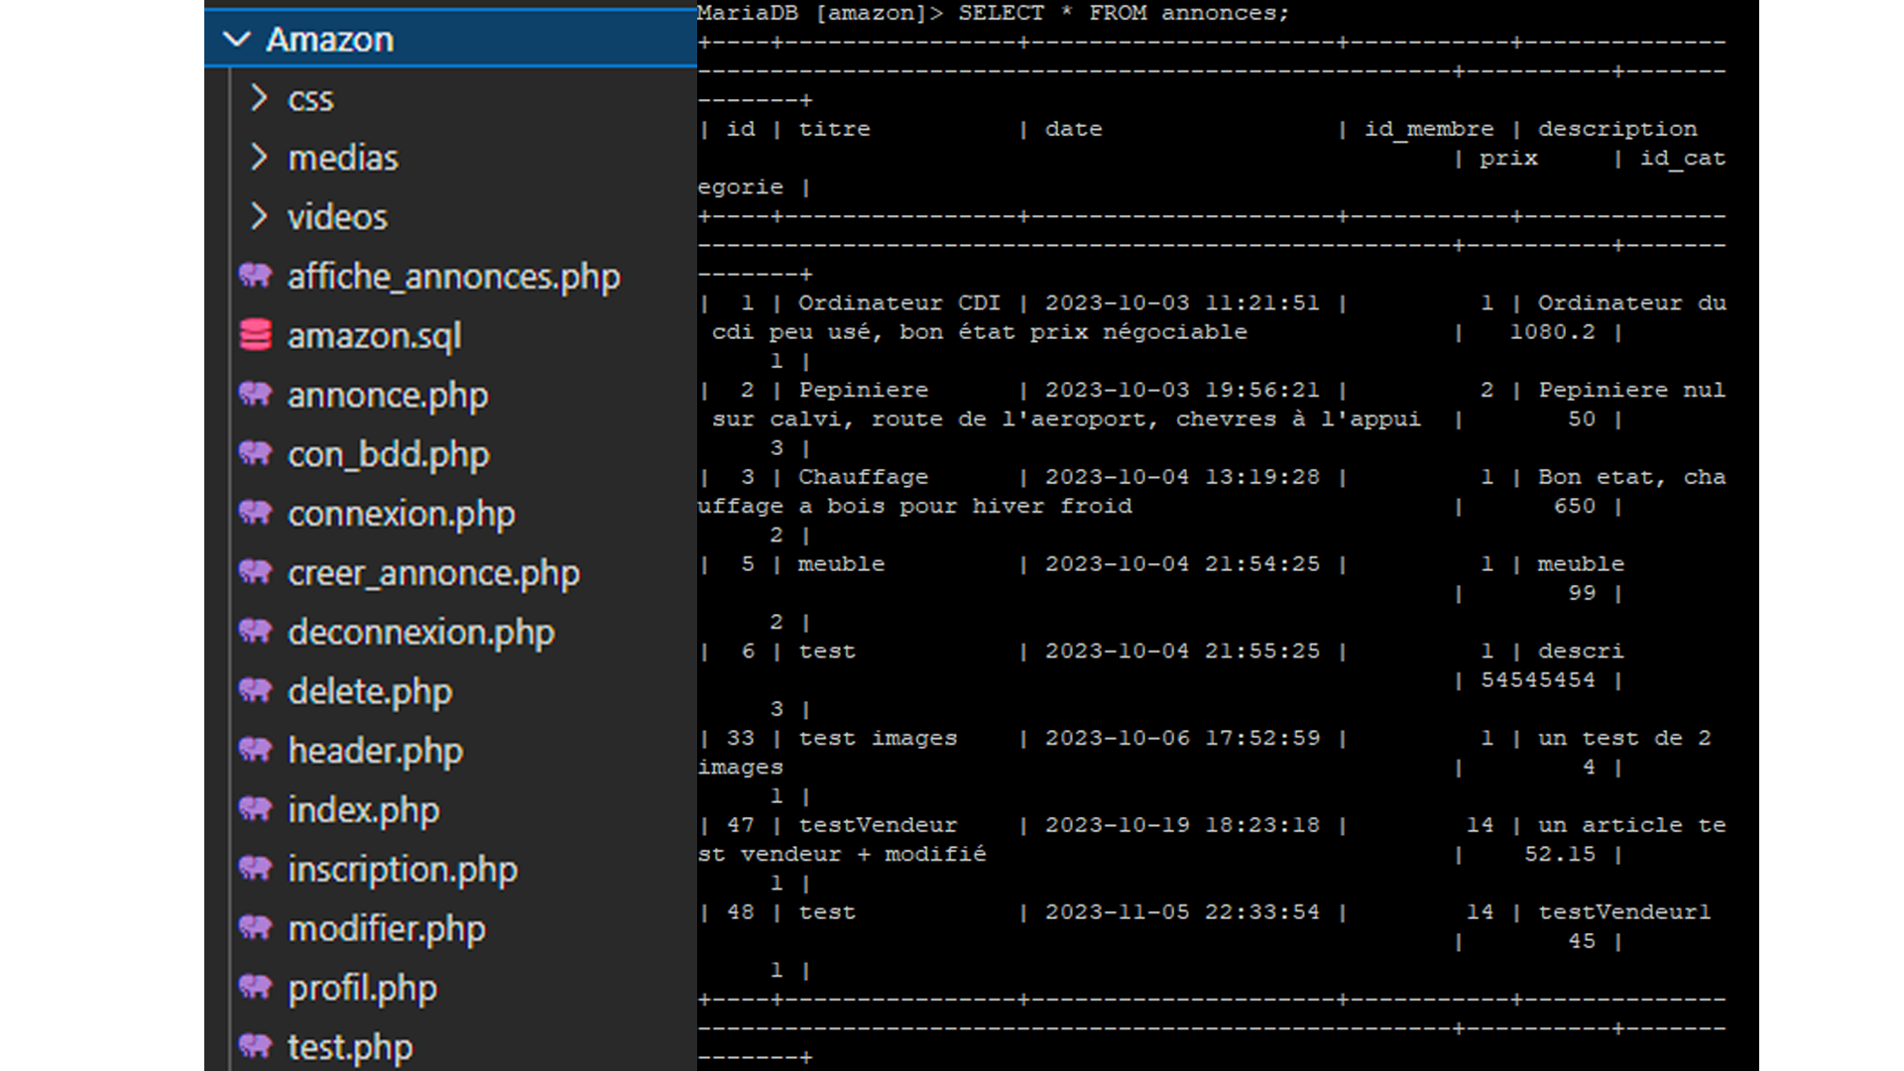Click the date 2023-10-04 21:54:25

pyautogui.click(x=1182, y=564)
